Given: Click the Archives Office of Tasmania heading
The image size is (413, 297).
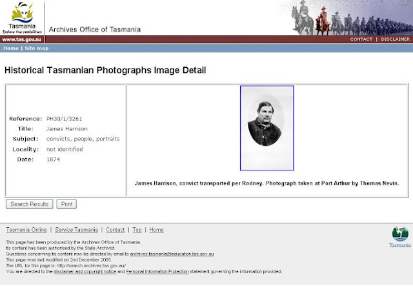Looking at the screenshot, I should 95,30.
